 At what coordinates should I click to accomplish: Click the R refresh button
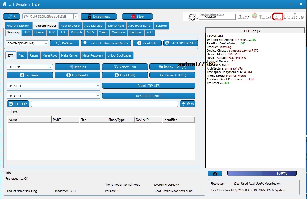click(x=12, y=17)
